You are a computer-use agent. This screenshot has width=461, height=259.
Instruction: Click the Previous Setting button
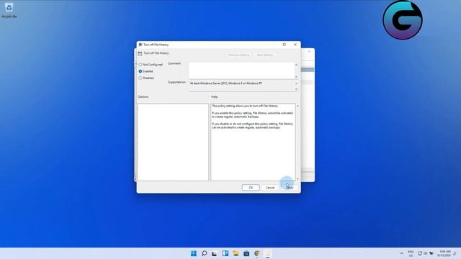[238, 55]
